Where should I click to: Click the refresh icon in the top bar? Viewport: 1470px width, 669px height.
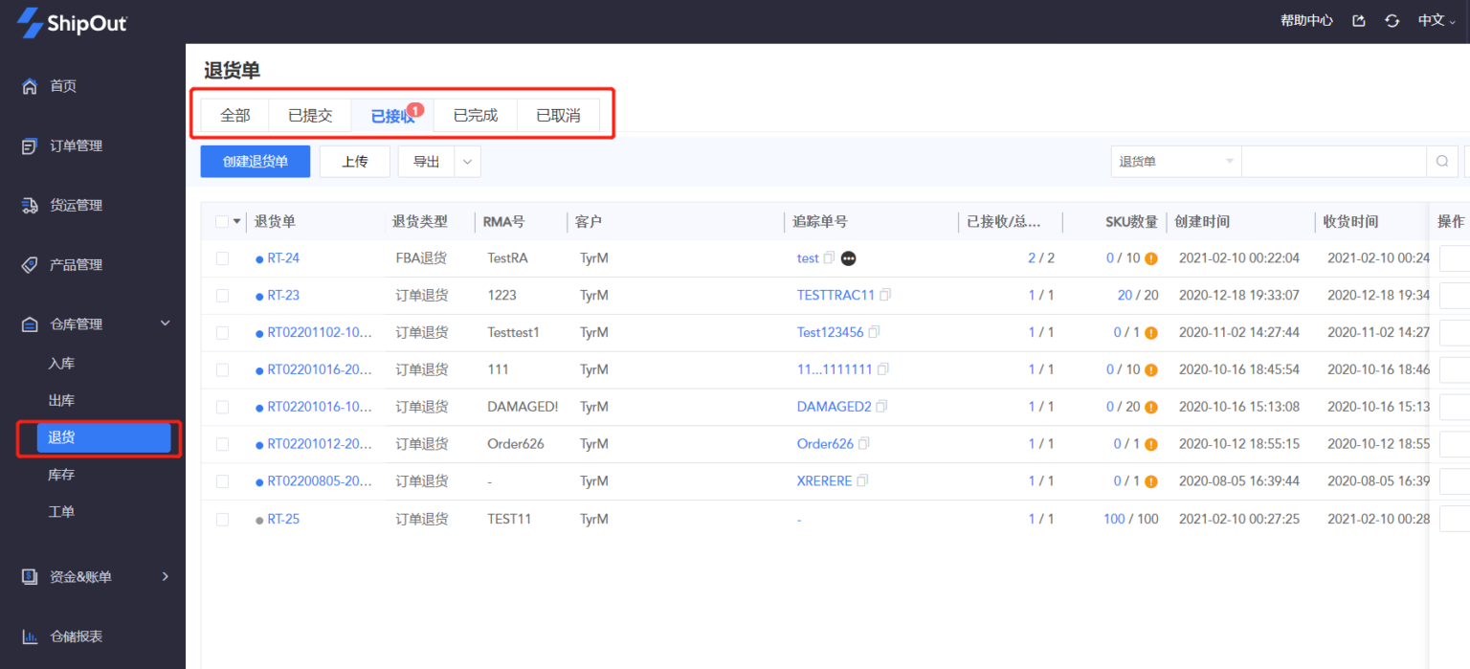tap(1392, 20)
